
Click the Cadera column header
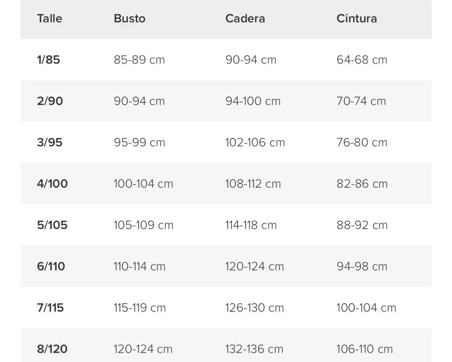coord(245,19)
